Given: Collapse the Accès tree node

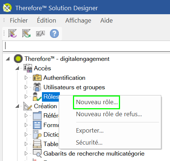Looking at the screenshot, I should [x=17, y=68].
